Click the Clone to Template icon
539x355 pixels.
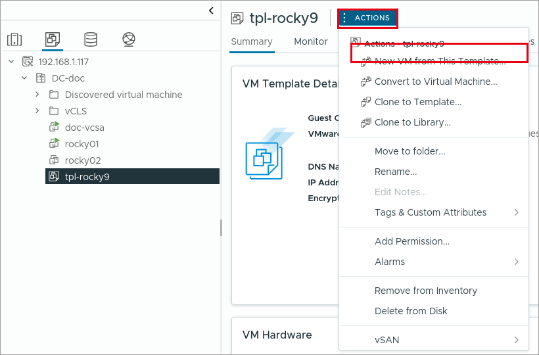(365, 102)
